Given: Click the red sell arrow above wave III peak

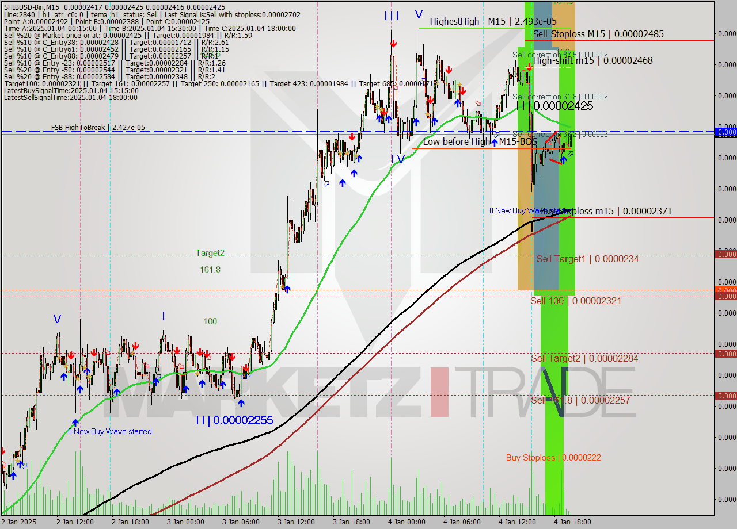Looking at the screenshot, I should click(393, 44).
